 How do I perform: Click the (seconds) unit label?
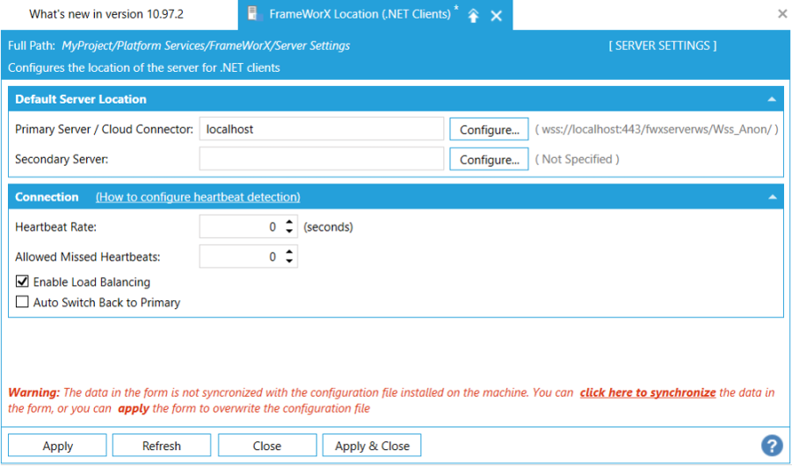pos(329,227)
